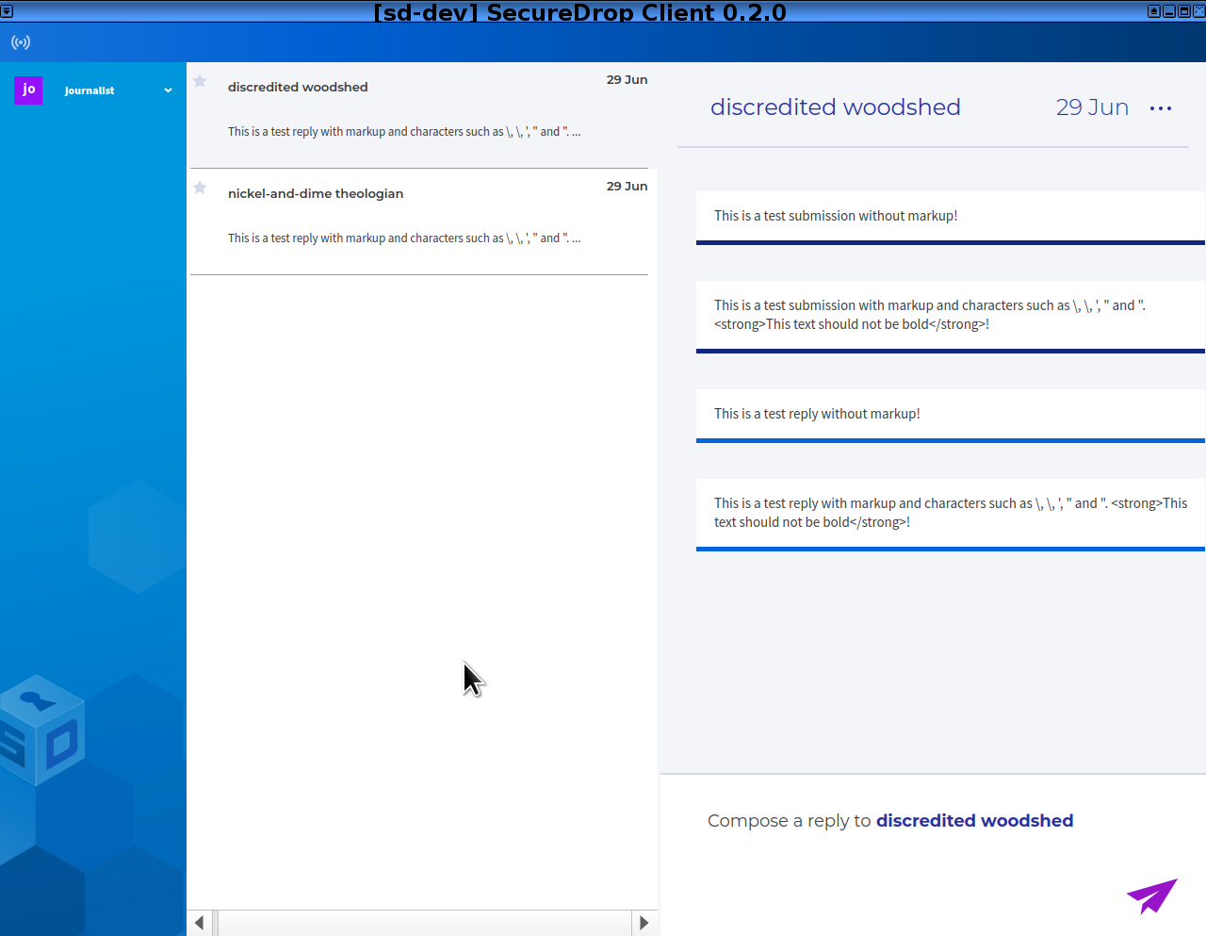Select the submission message with strong markup
Screen dimensions: 1206x936
click(951, 317)
